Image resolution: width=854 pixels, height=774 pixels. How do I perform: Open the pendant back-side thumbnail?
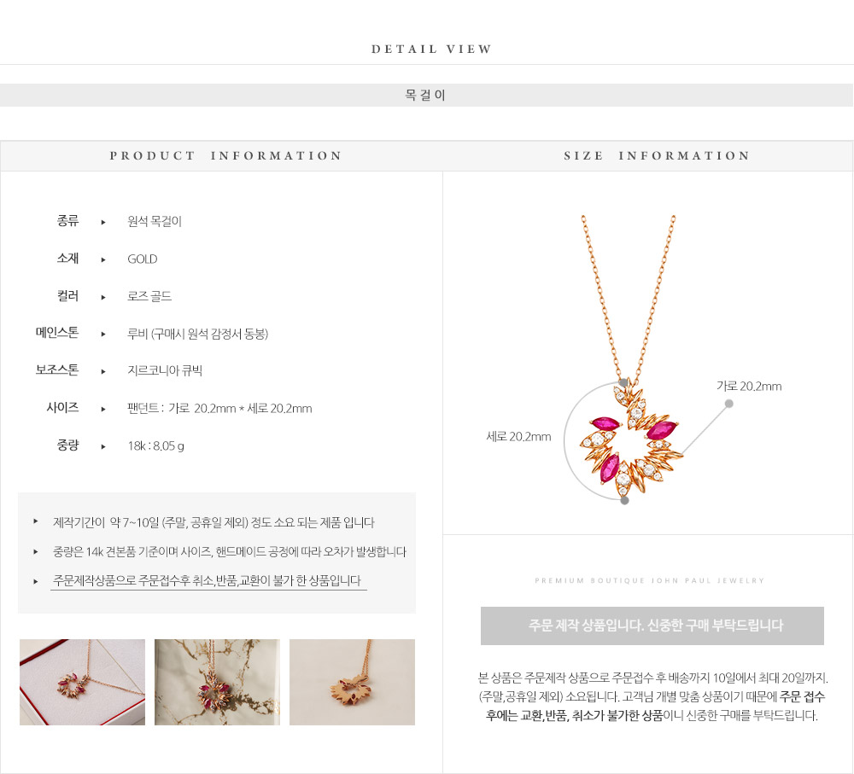coord(352,682)
